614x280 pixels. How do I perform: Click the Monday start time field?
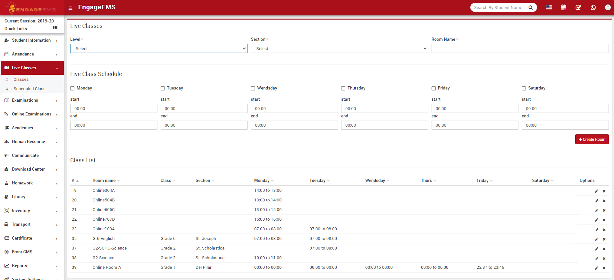click(x=114, y=108)
